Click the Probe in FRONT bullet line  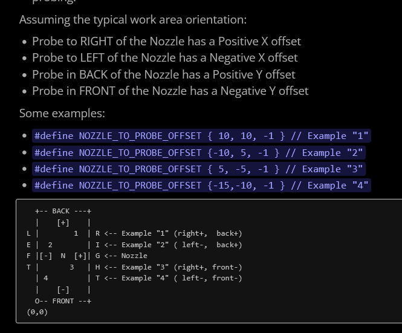coord(170,91)
